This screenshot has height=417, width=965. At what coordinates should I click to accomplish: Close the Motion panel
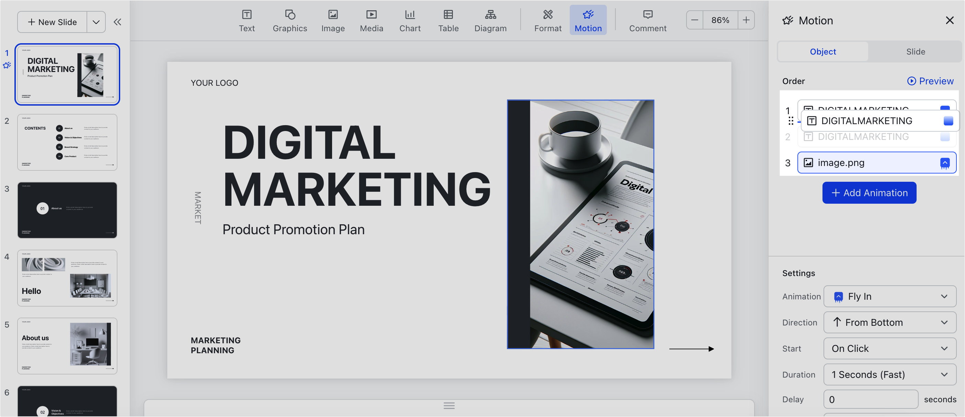(949, 20)
